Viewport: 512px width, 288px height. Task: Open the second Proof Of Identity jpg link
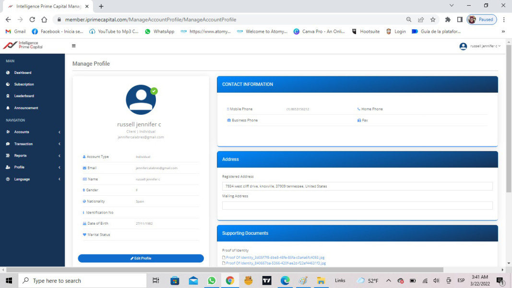(x=275, y=263)
